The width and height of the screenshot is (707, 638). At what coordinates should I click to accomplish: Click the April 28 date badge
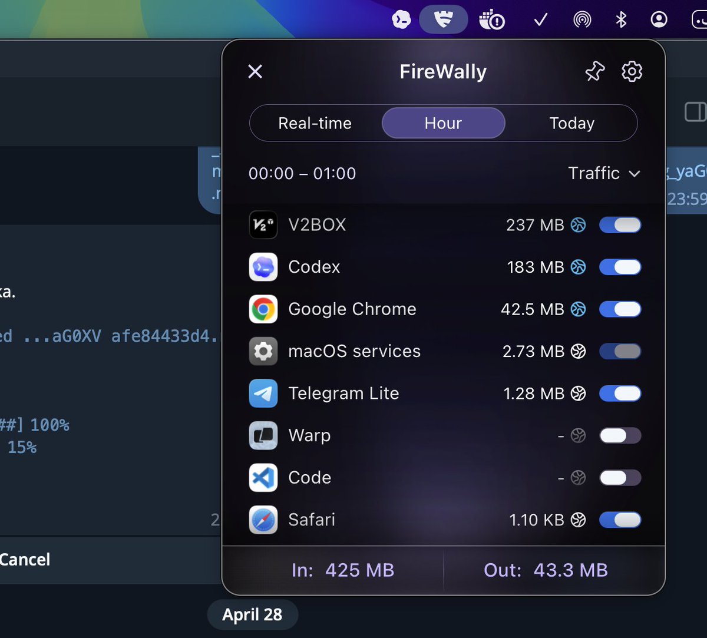coord(252,615)
